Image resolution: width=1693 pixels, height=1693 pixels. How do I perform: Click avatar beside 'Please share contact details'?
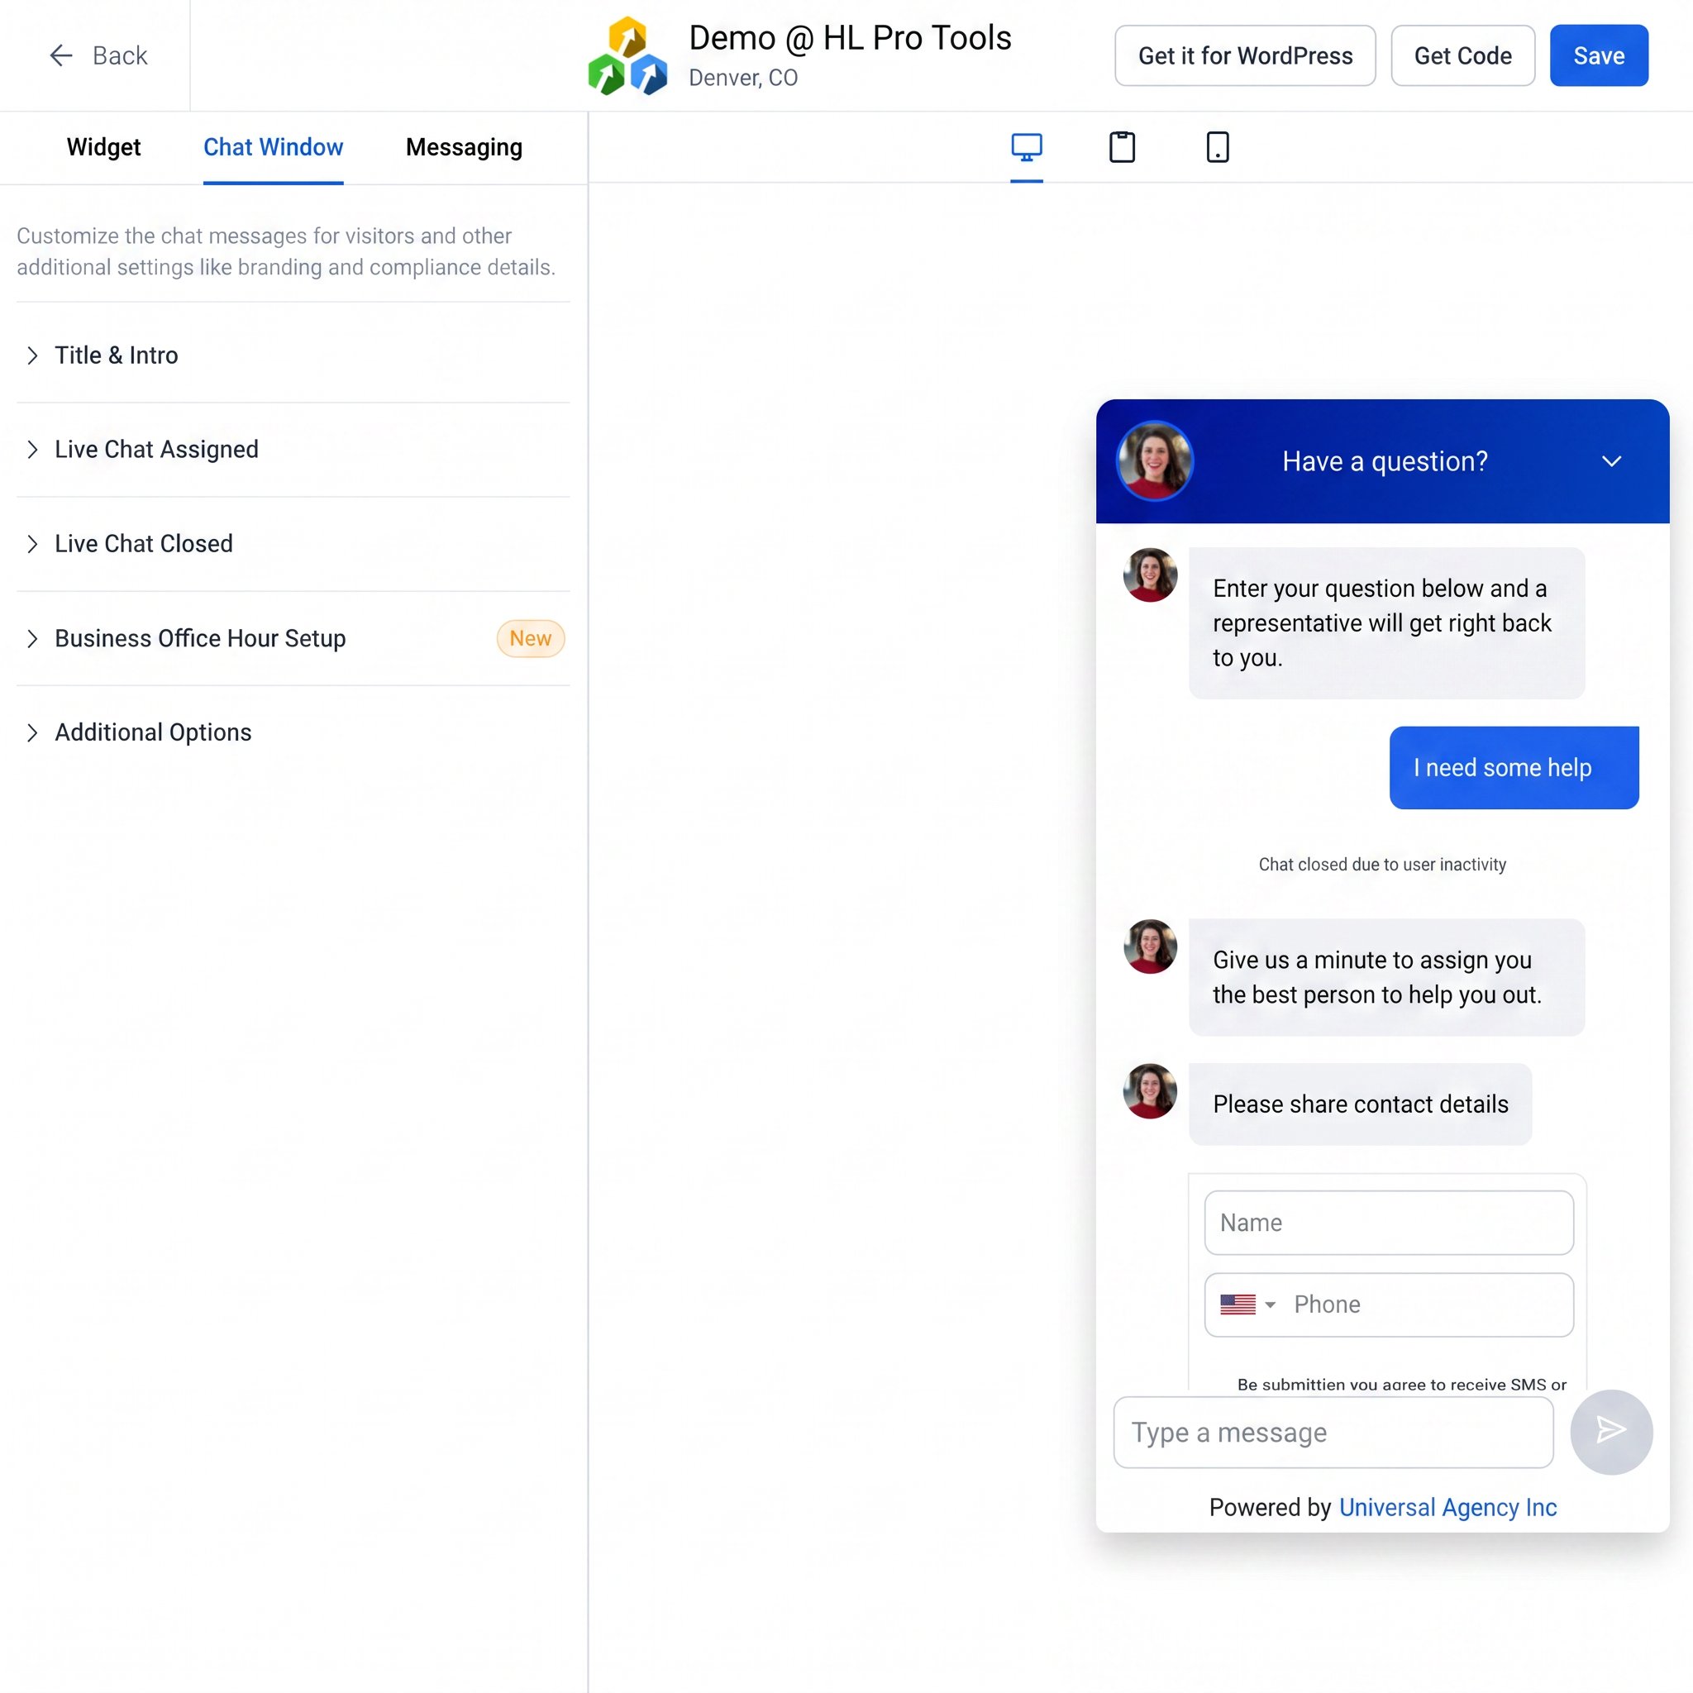coord(1150,1091)
